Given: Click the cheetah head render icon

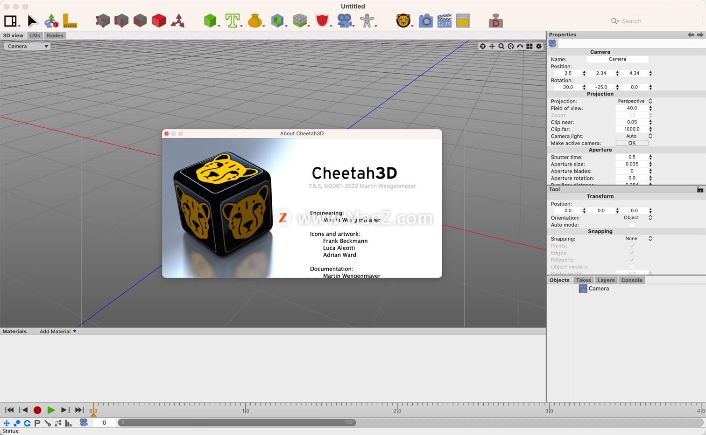Looking at the screenshot, I should (403, 21).
